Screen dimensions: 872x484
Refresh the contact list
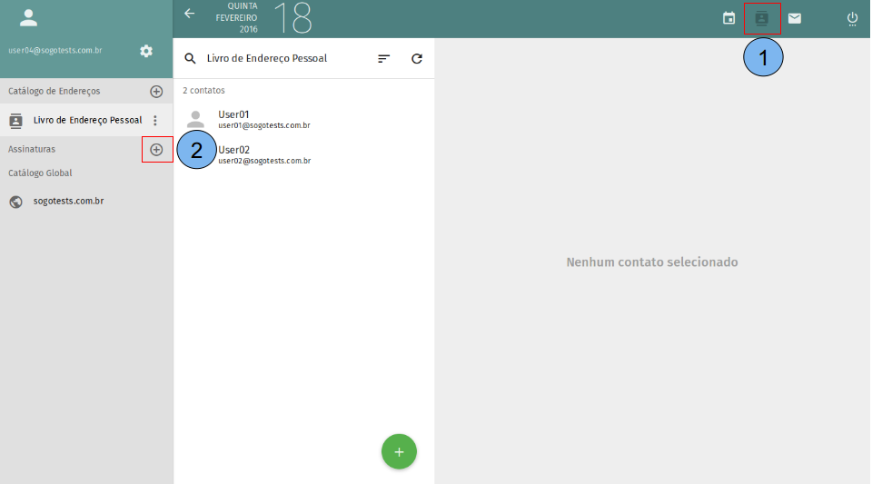pyautogui.click(x=417, y=58)
